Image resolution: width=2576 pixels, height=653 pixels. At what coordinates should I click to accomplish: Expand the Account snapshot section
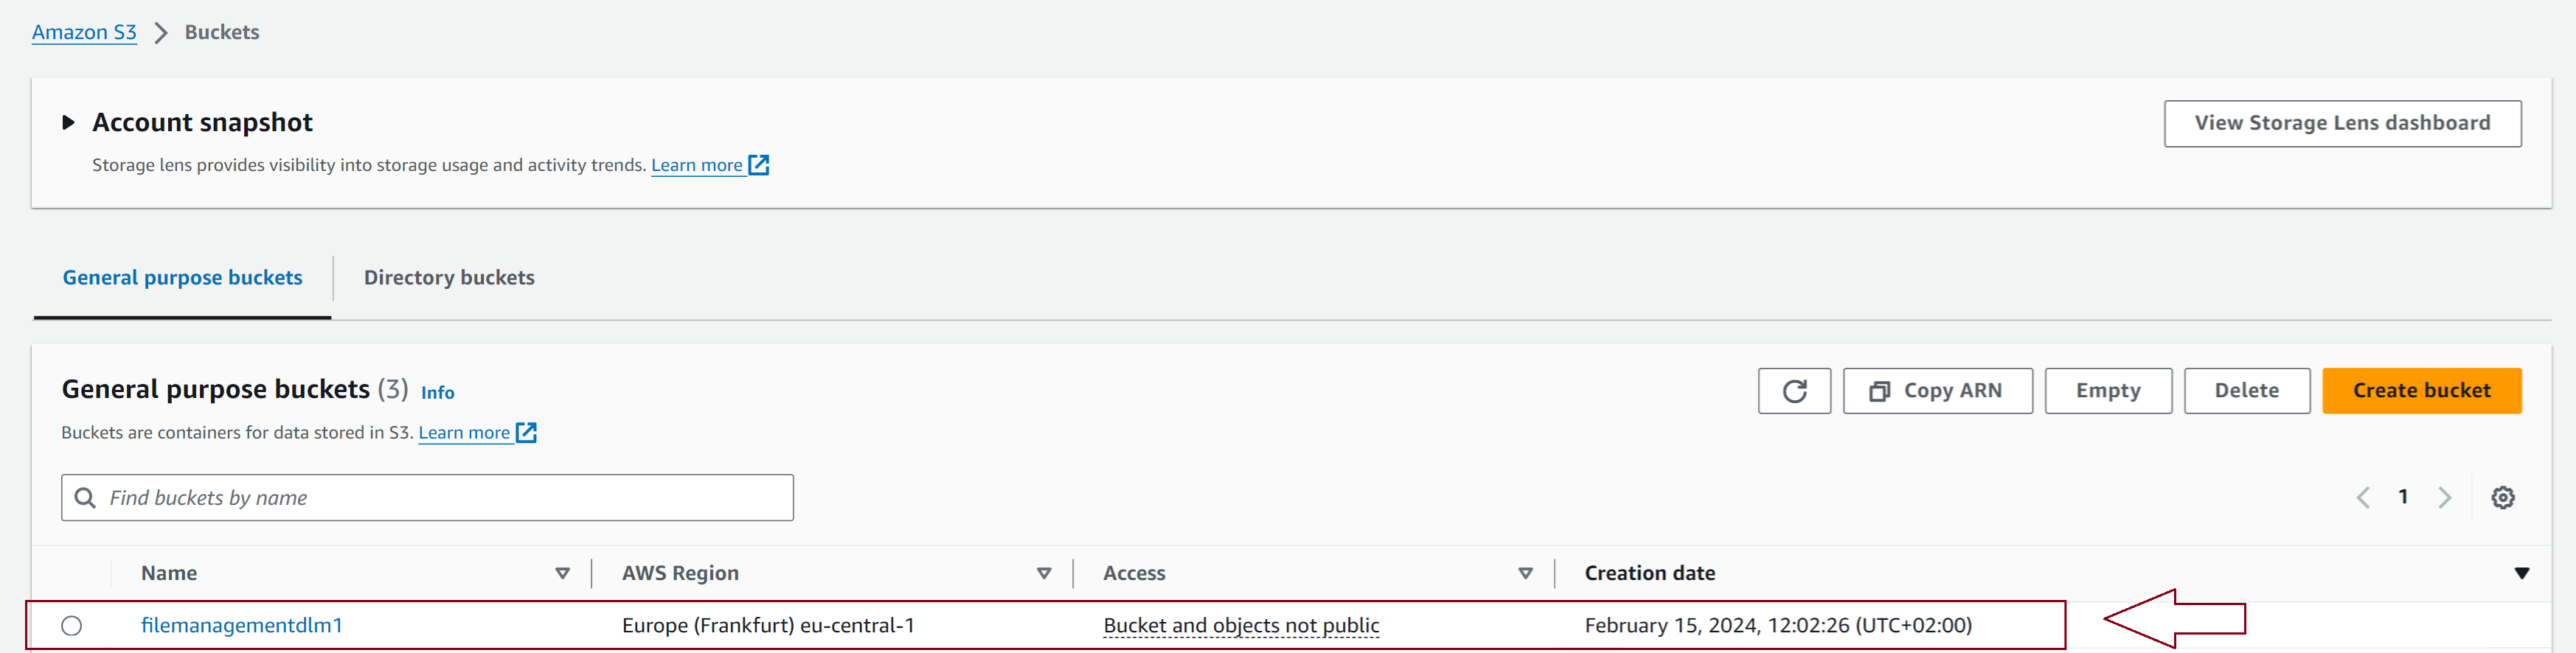(x=68, y=123)
